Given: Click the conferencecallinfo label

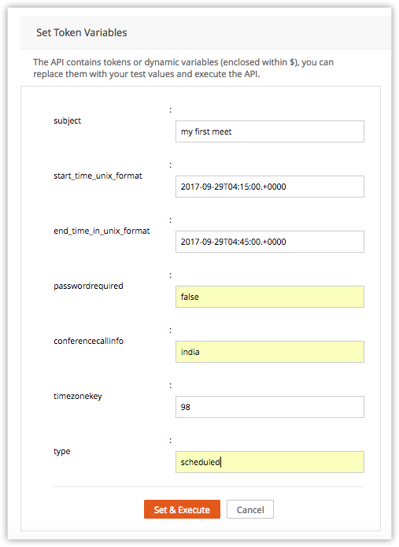Looking at the screenshot, I should (89, 341).
